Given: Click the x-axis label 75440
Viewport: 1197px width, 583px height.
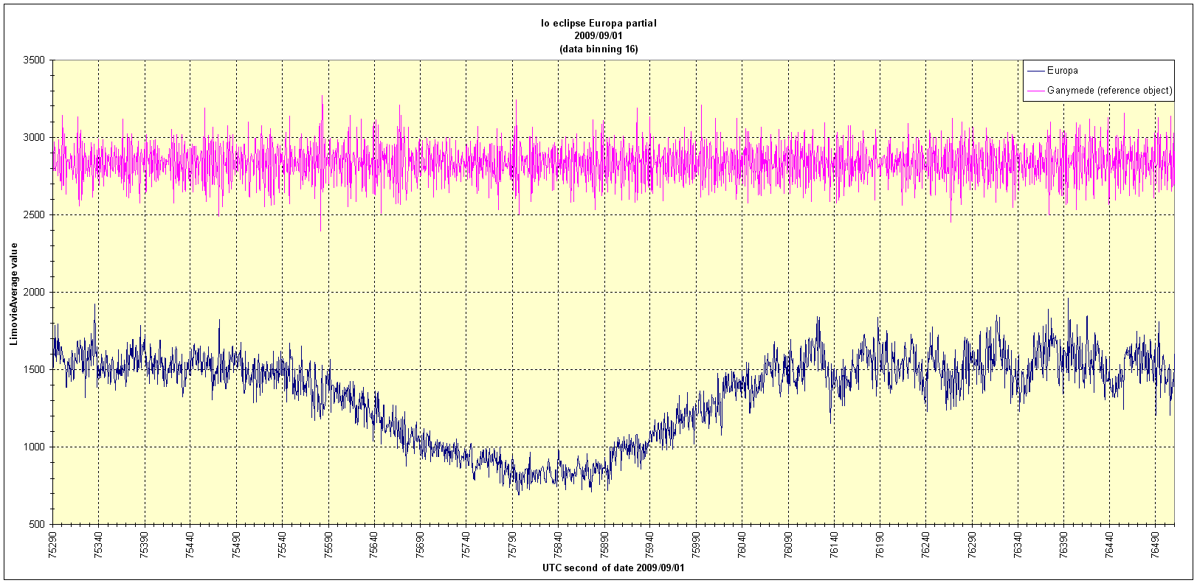Looking at the screenshot, I should pos(190,544).
